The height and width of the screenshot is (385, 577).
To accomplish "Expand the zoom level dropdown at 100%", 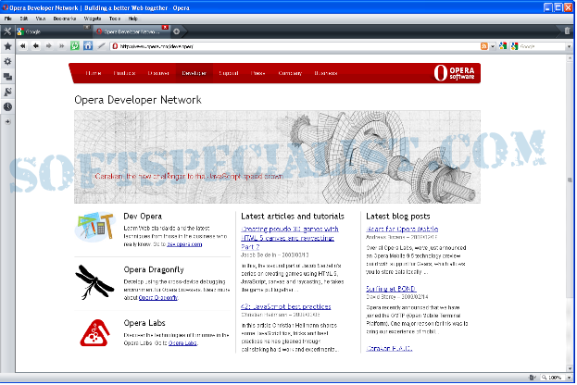I will click(x=568, y=379).
